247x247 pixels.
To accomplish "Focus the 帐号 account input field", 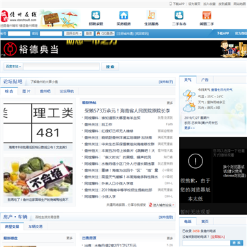I will pyautogui.click(x=19, y=34).
